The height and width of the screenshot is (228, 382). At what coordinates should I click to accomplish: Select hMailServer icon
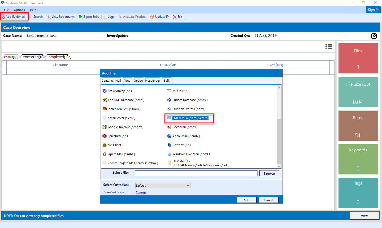105,118
